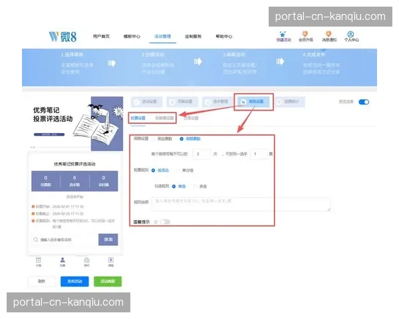Toggle the 预览效果 switch
This screenshot has width=399, height=319.
pos(364,102)
